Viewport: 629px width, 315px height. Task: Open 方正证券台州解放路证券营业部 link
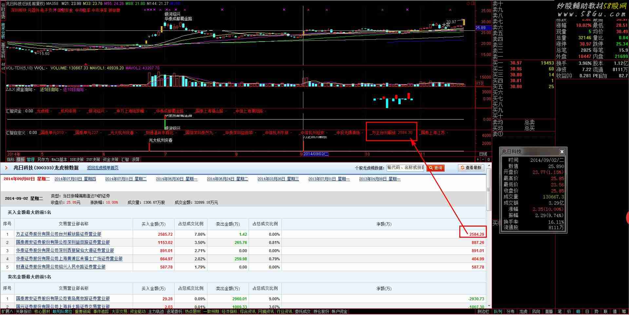(x=59, y=234)
